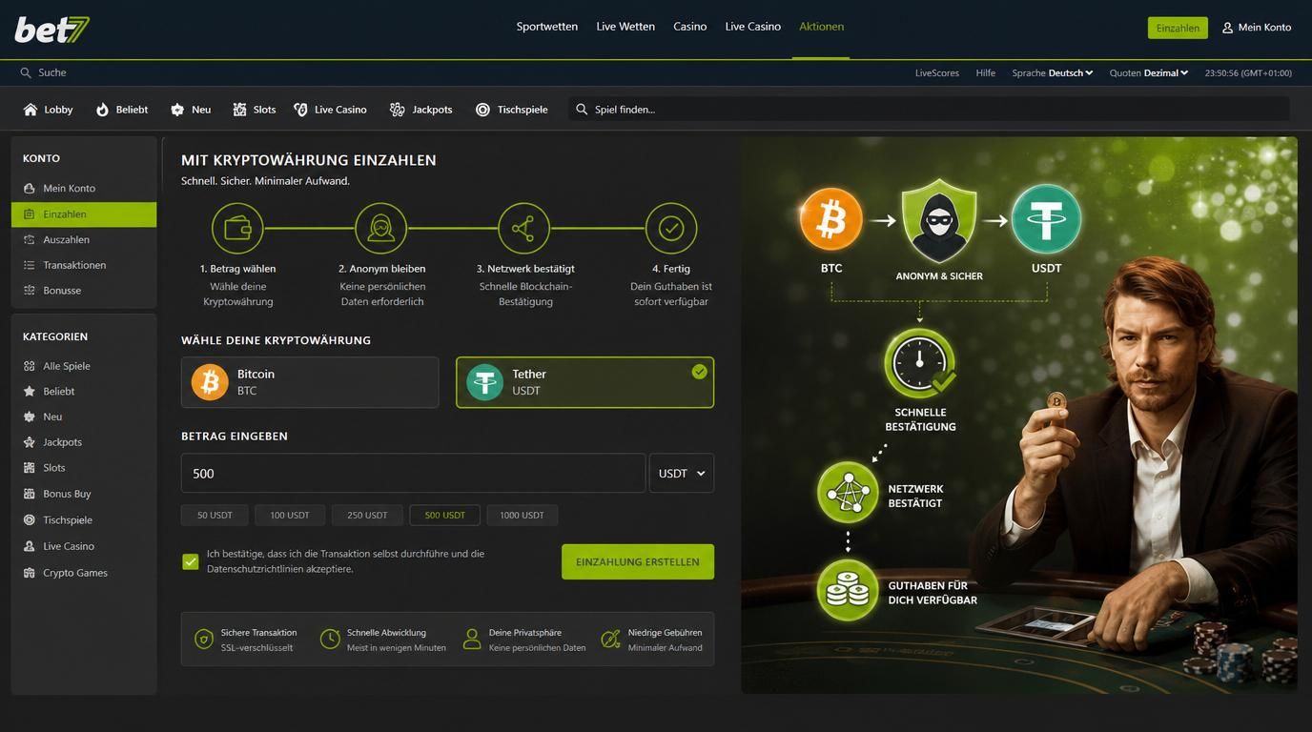The width and height of the screenshot is (1312, 732).
Task: Click the Neu badge icon in the toolbar
Action: point(177,110)
